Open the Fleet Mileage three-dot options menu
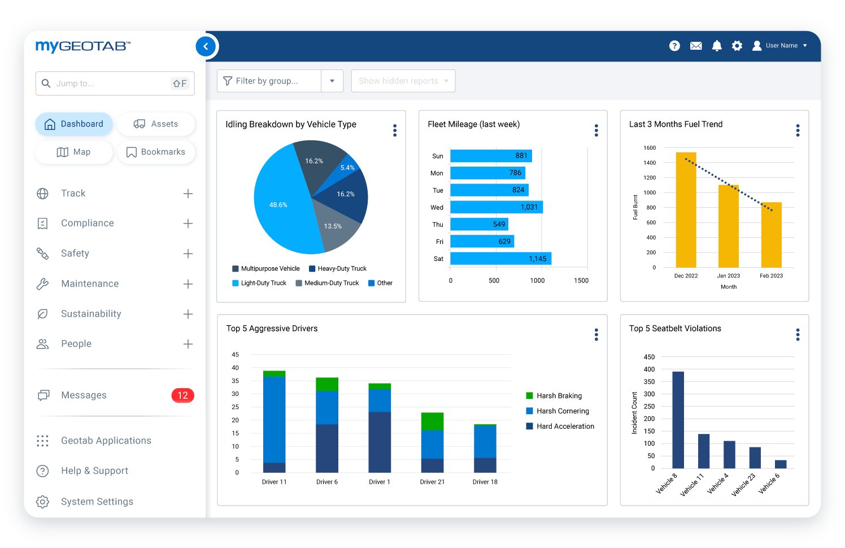The width and height of the screenshot is (845, 548). (596, 130)
